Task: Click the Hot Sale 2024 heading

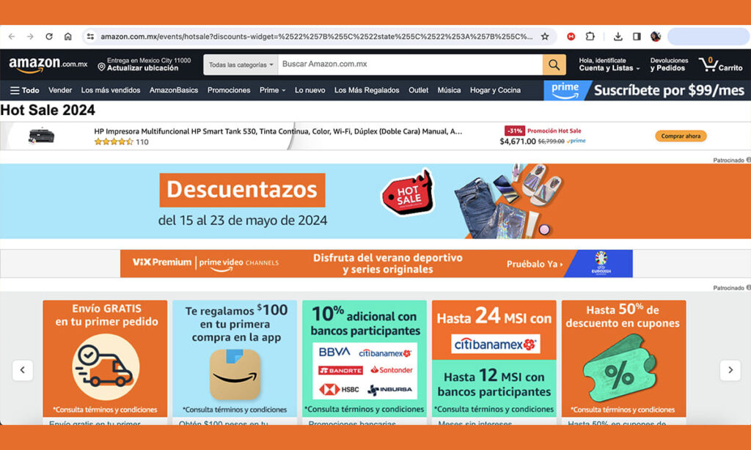Action: [48, 110]
